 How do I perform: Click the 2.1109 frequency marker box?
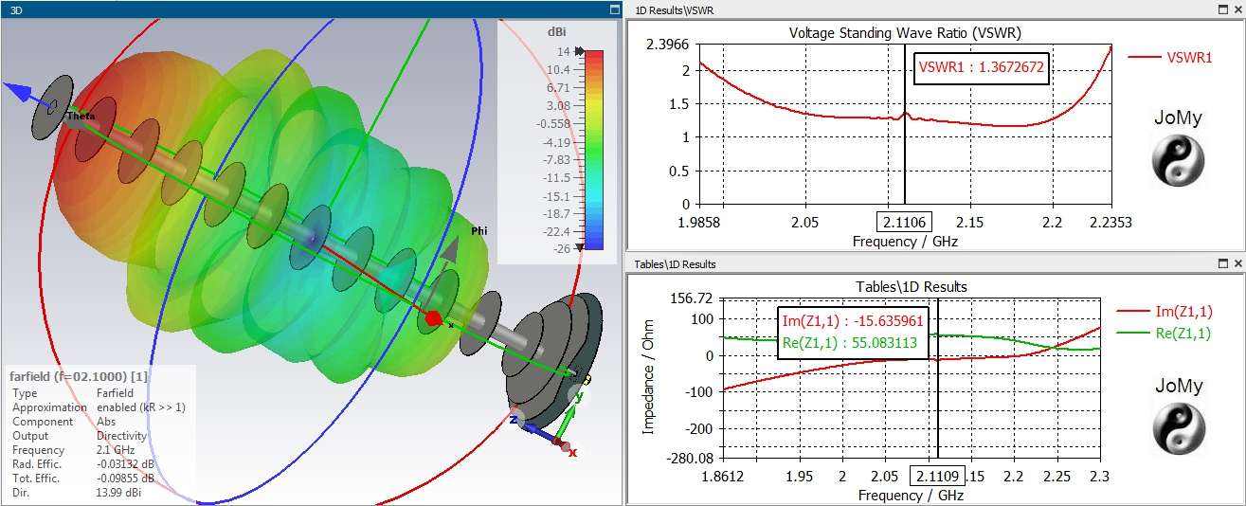click(937, 475)
